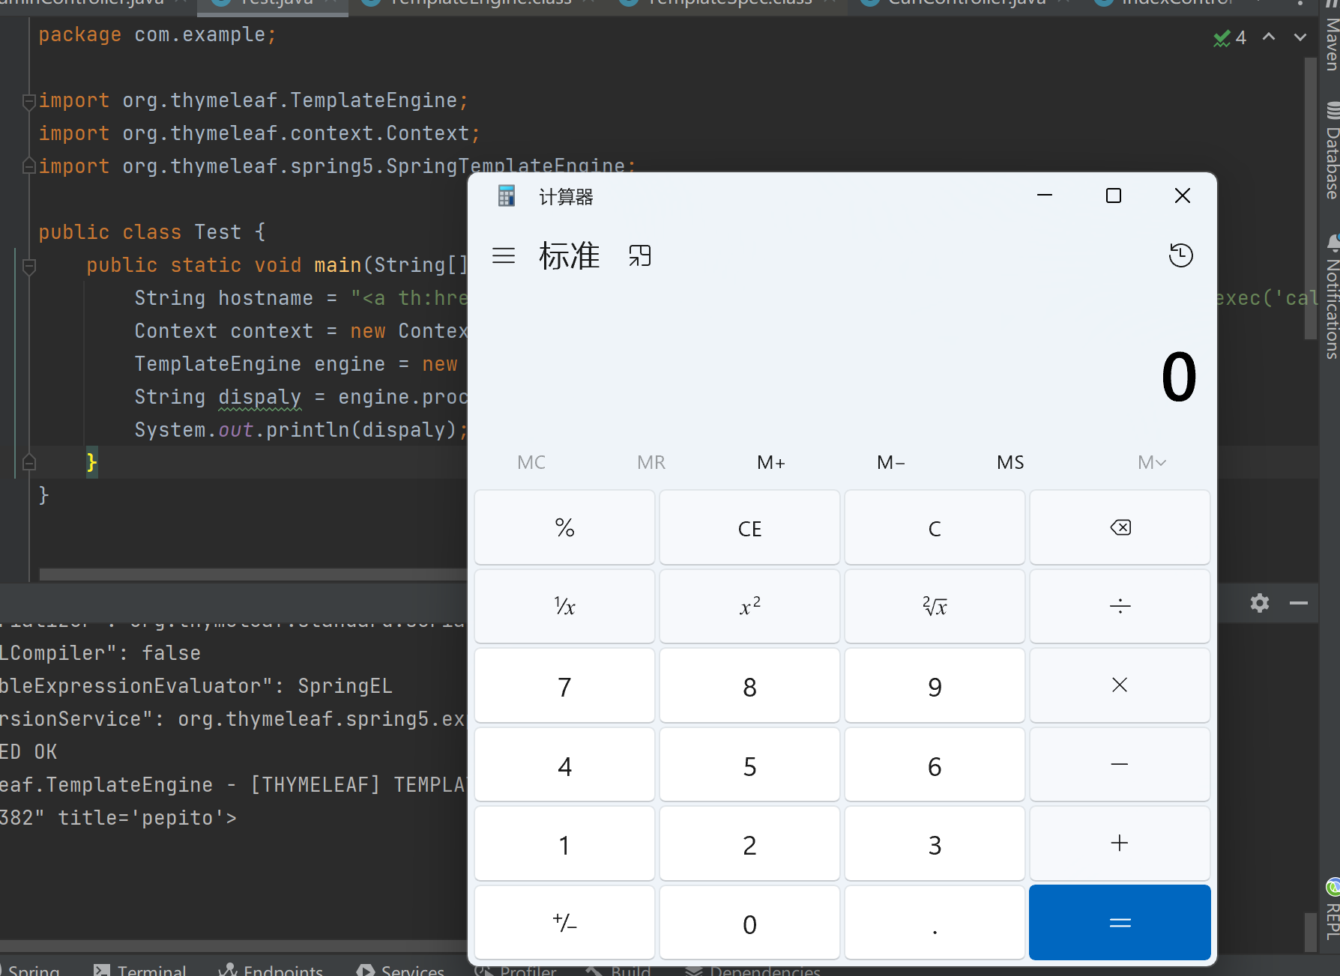Screen dimensions: 1340x976
Task: Jump to next highlighted problem arrow
Action: coord(1300,37)
